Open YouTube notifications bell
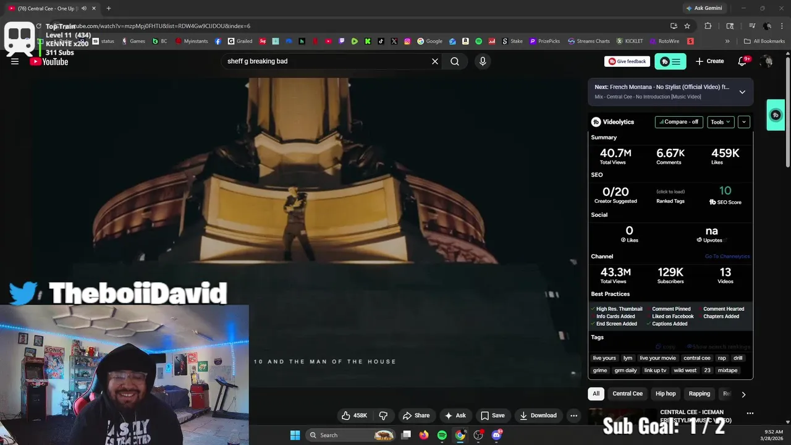Viewport: 791px width, 445px height. [743, 61]
